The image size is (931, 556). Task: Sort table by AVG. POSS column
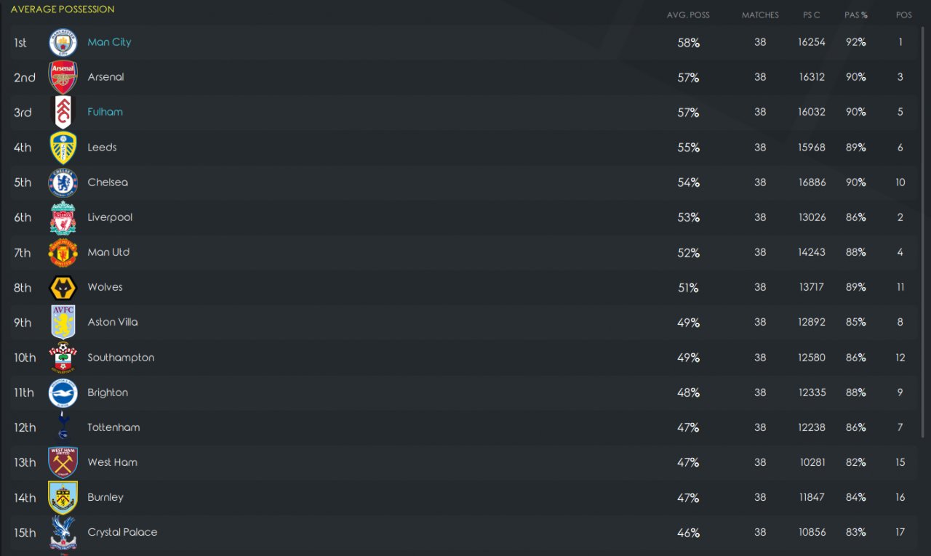pos(688,15)
